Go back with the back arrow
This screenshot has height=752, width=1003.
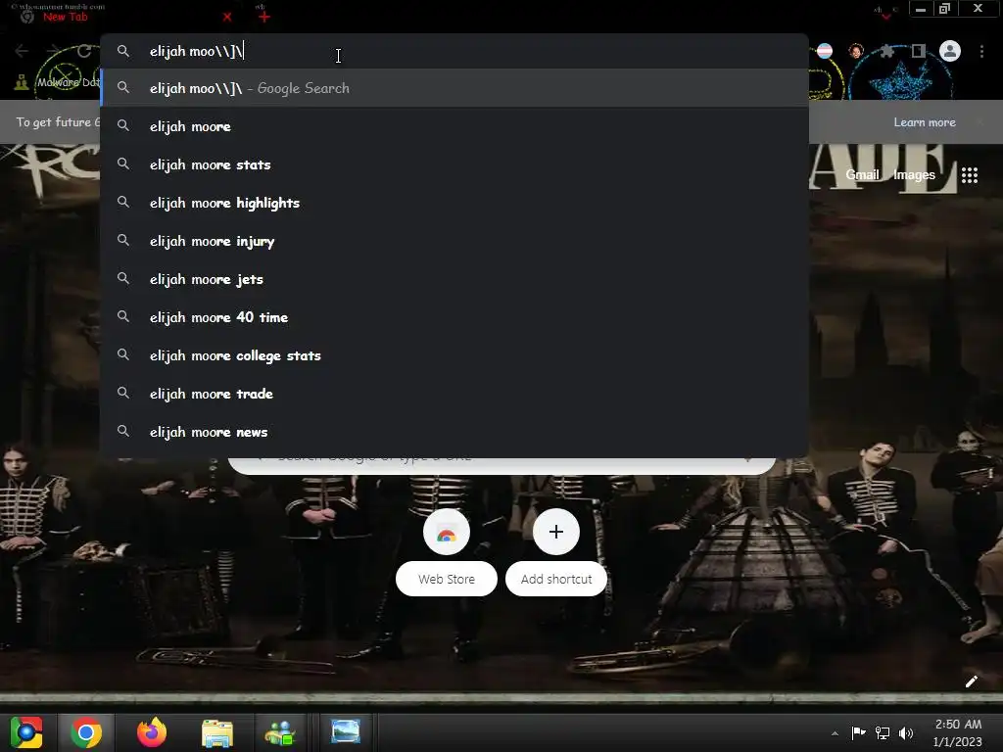point(22,51)
